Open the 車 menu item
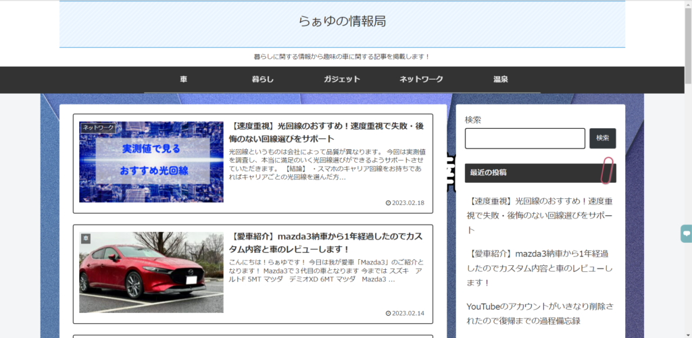 pos(183,80)
